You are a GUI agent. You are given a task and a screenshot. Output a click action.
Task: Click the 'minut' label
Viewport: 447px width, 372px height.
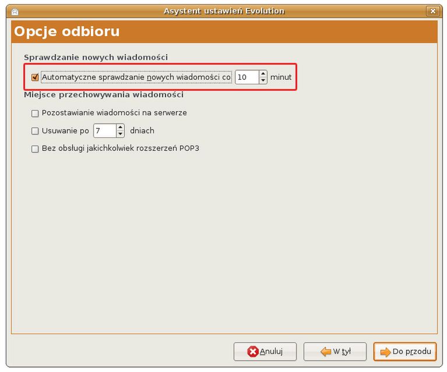pyautogui.click(x=281, y=77)
